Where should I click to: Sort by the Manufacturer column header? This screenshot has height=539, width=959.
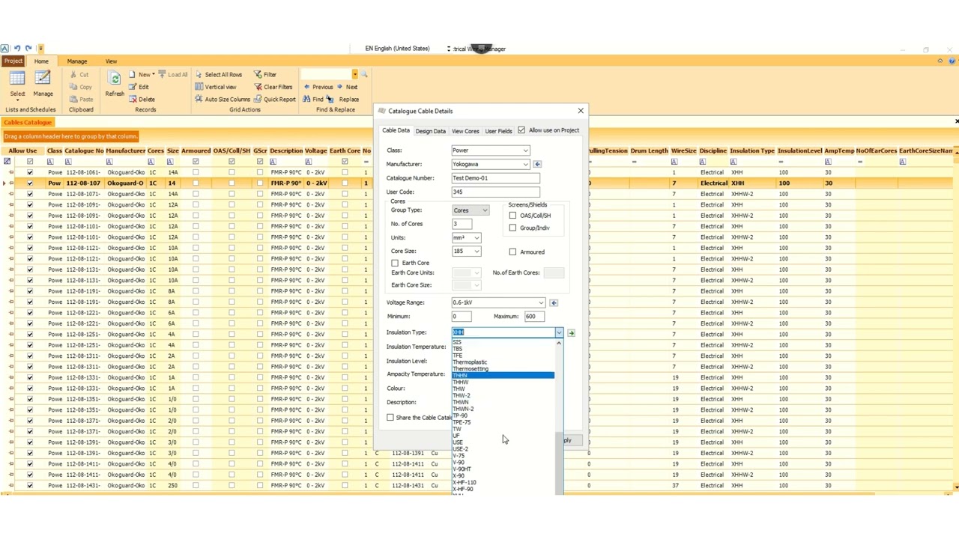point(125,150)
